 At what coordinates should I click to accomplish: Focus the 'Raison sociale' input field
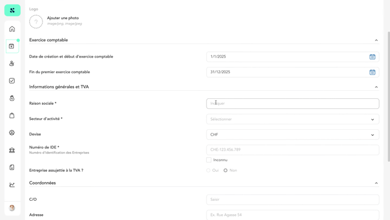pos(292,104)
